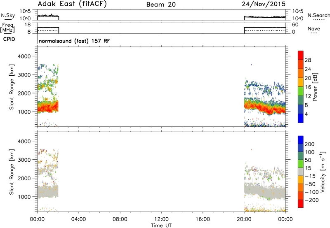
Task: Click the 'Time UT' axis title
Action: click(x=161, y=225)
